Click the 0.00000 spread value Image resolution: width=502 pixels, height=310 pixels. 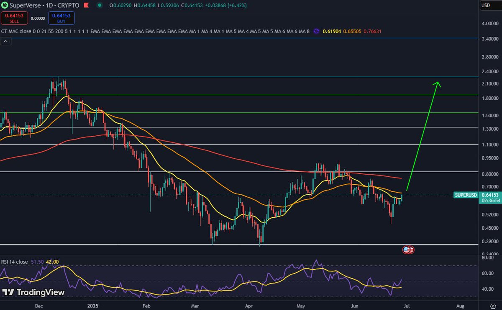click(x=38, y=18)
